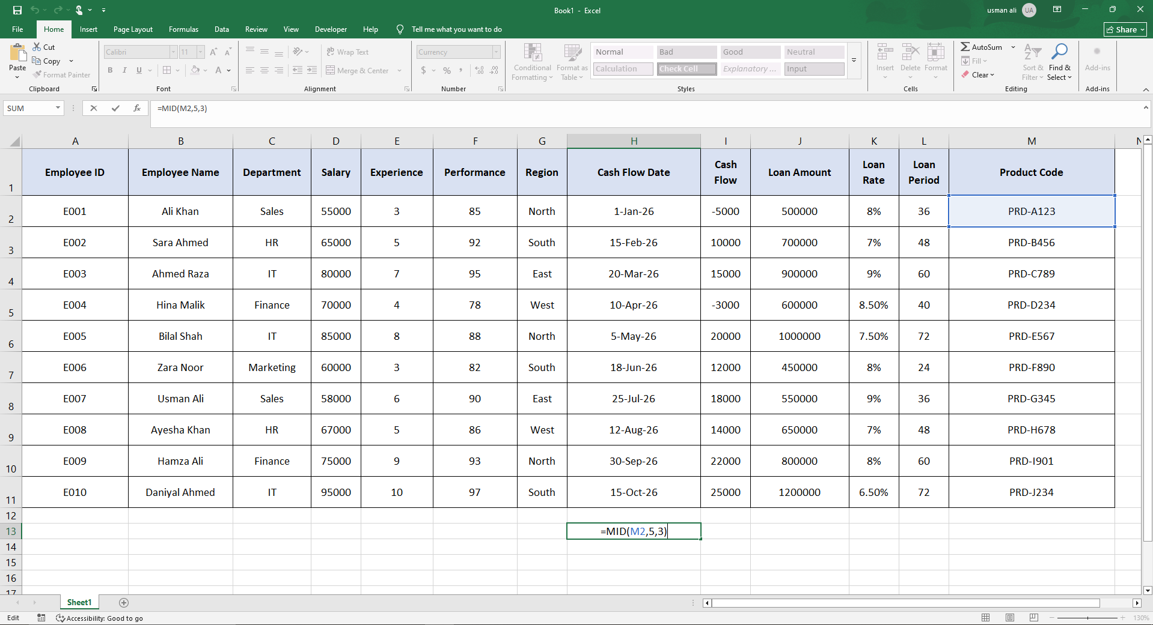Click the Product Code header cell
The image size is (1153, 625).
click(1032, 172)
